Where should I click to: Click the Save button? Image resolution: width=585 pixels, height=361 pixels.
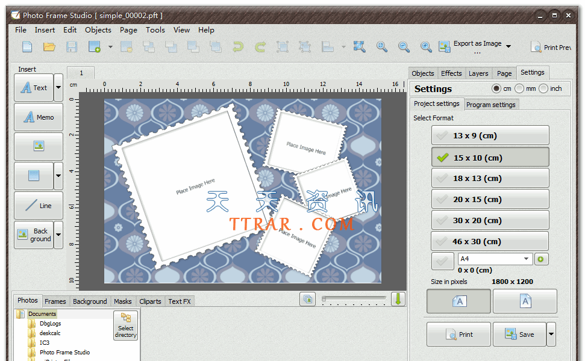(x=520, y=334)
